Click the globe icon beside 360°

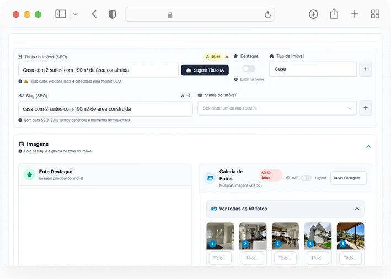288,178
